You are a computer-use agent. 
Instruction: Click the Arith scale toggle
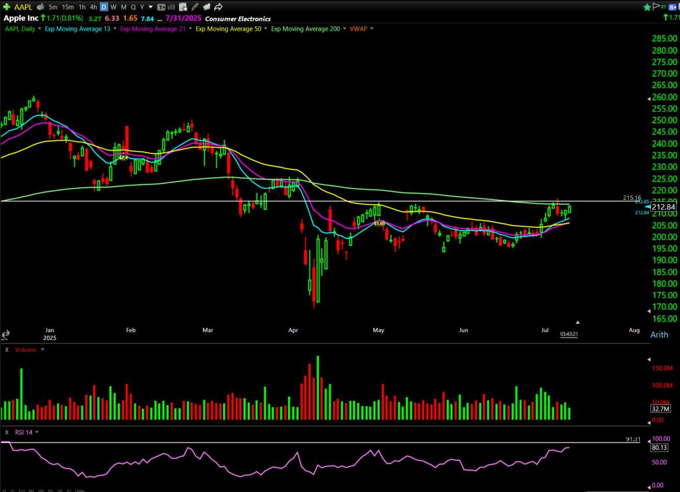point(659,334)
